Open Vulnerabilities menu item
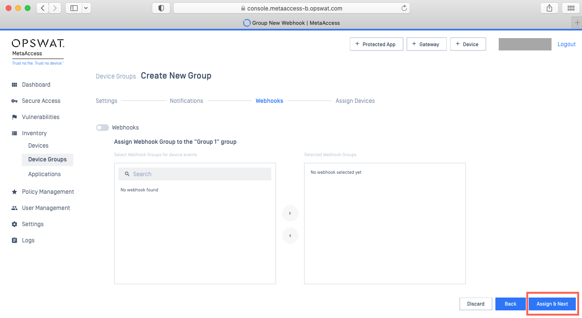The height and width of the screenshot is (318, 582). pos(40,117)
